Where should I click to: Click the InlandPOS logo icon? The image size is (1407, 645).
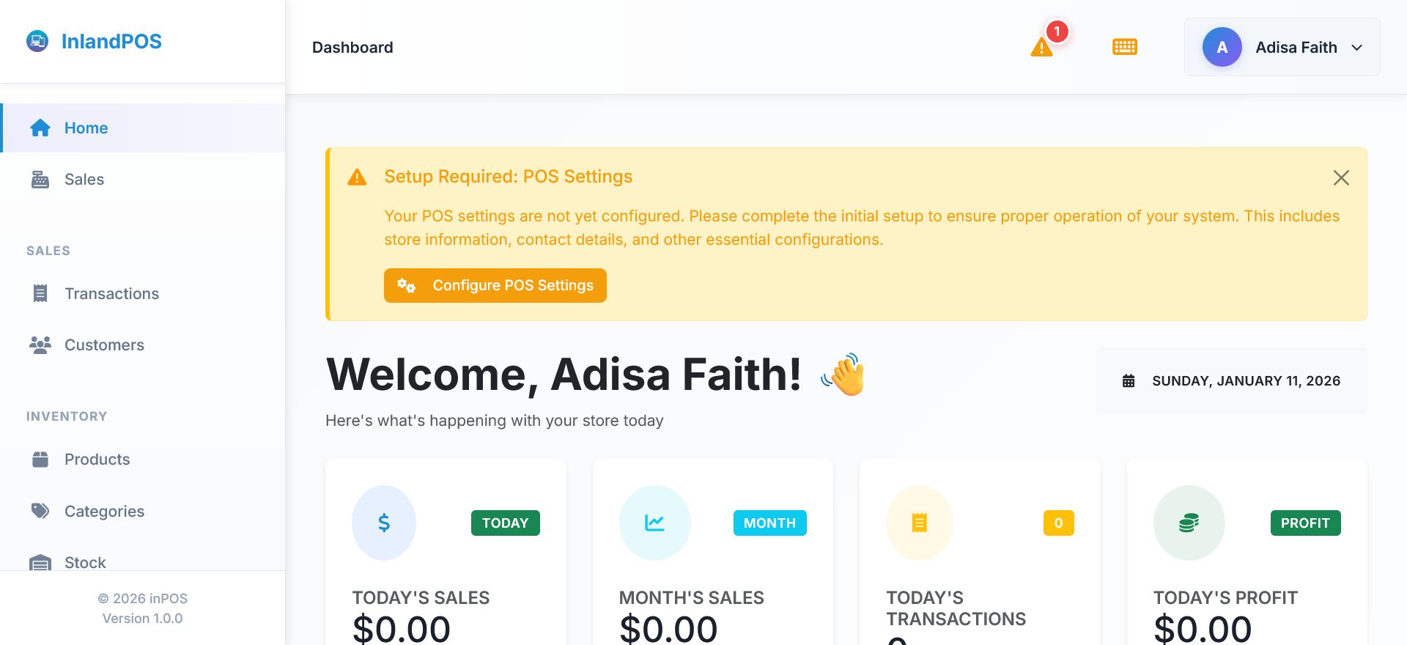click(37, 41)
